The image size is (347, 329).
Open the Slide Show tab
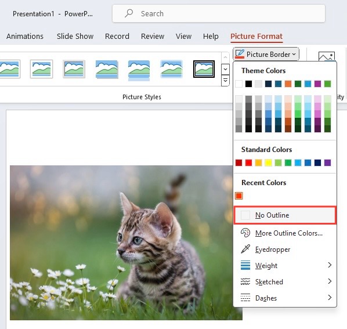(75, 36)
